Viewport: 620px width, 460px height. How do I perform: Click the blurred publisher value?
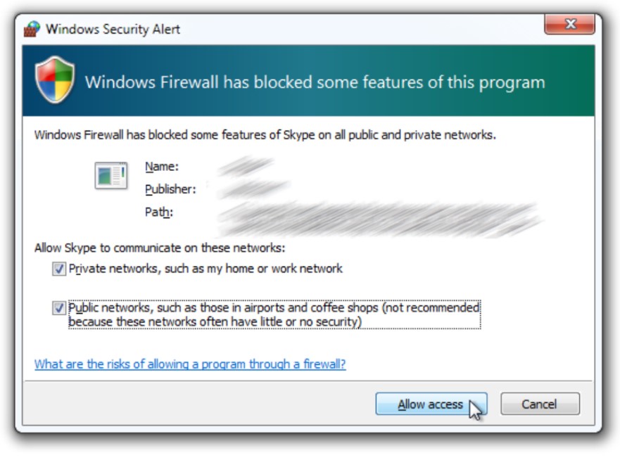pos(252,189)
